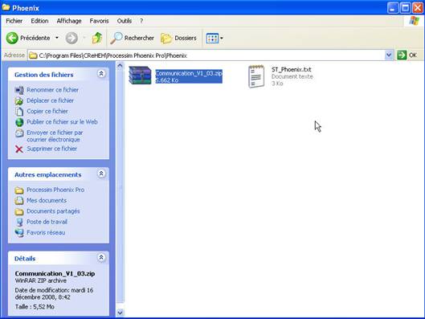Open the Affichage menu
Viewport: 425px width, 319px height.
[x=69, y=21]
